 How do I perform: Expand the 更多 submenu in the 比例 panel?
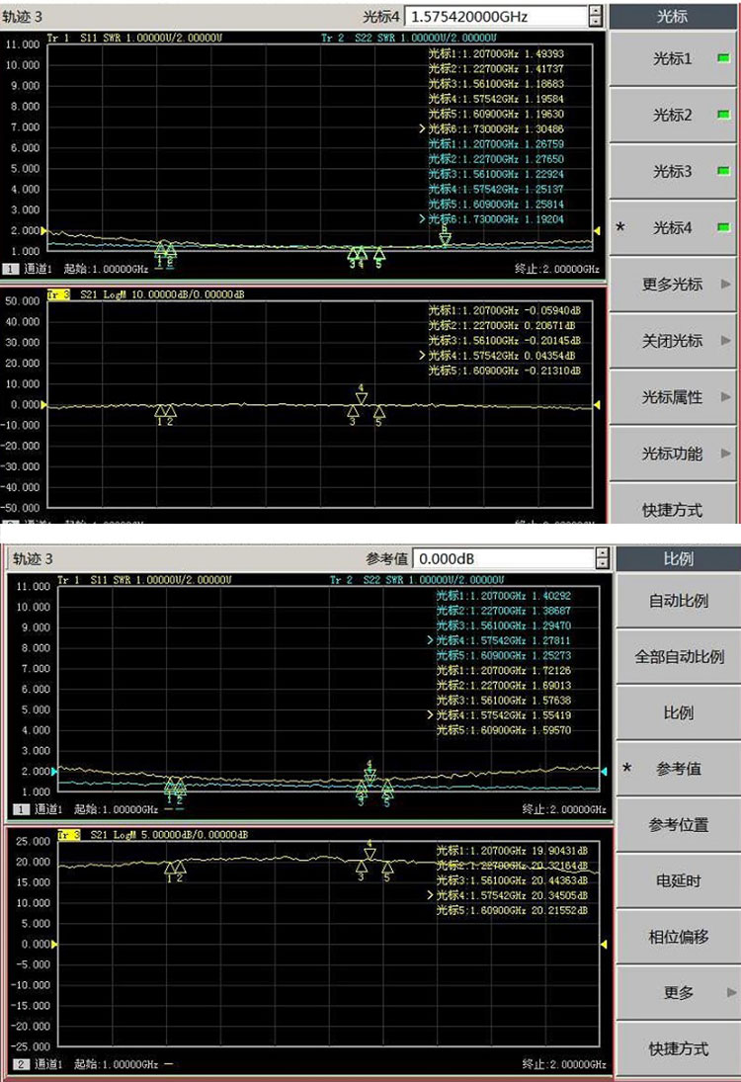coord(679,992)
